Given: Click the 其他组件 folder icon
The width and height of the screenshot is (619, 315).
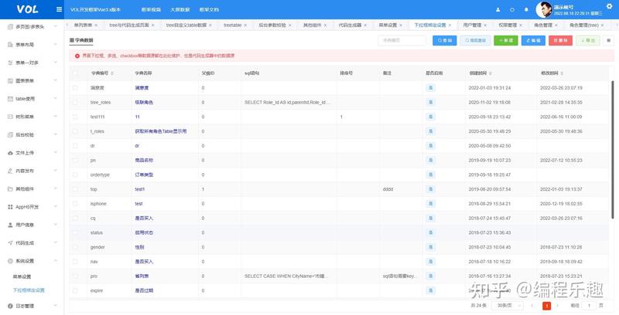Looking at the screenshot, I should pyautogui.click(x=10, y=189).
